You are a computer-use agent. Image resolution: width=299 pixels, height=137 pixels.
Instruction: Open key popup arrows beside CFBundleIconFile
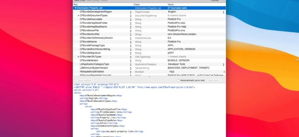[131, 30]
